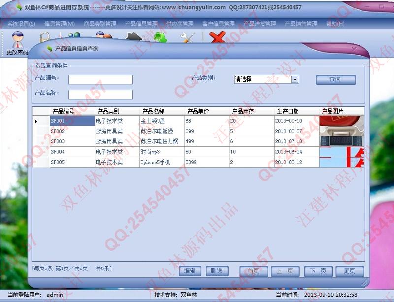Click the 编辑 edit button

(x=190, y=271)
